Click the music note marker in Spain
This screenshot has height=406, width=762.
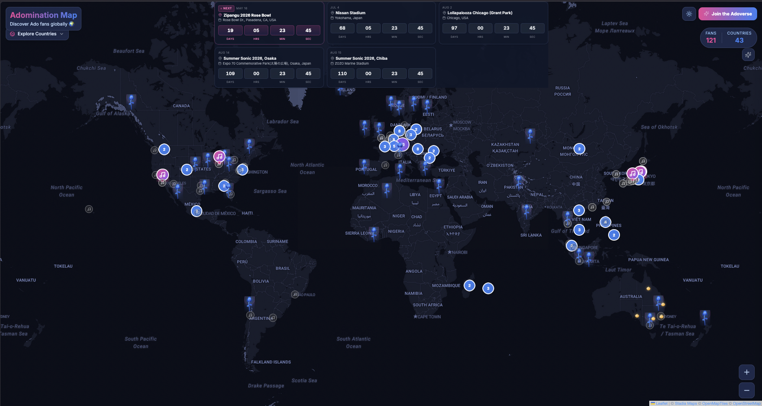[x=385, y=165]
